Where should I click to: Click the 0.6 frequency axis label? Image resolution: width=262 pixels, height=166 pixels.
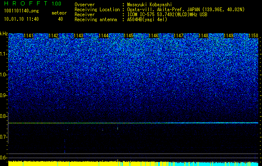click(3, 158)
